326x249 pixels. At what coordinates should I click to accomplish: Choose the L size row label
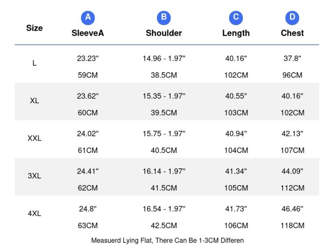tap(34, 63)
